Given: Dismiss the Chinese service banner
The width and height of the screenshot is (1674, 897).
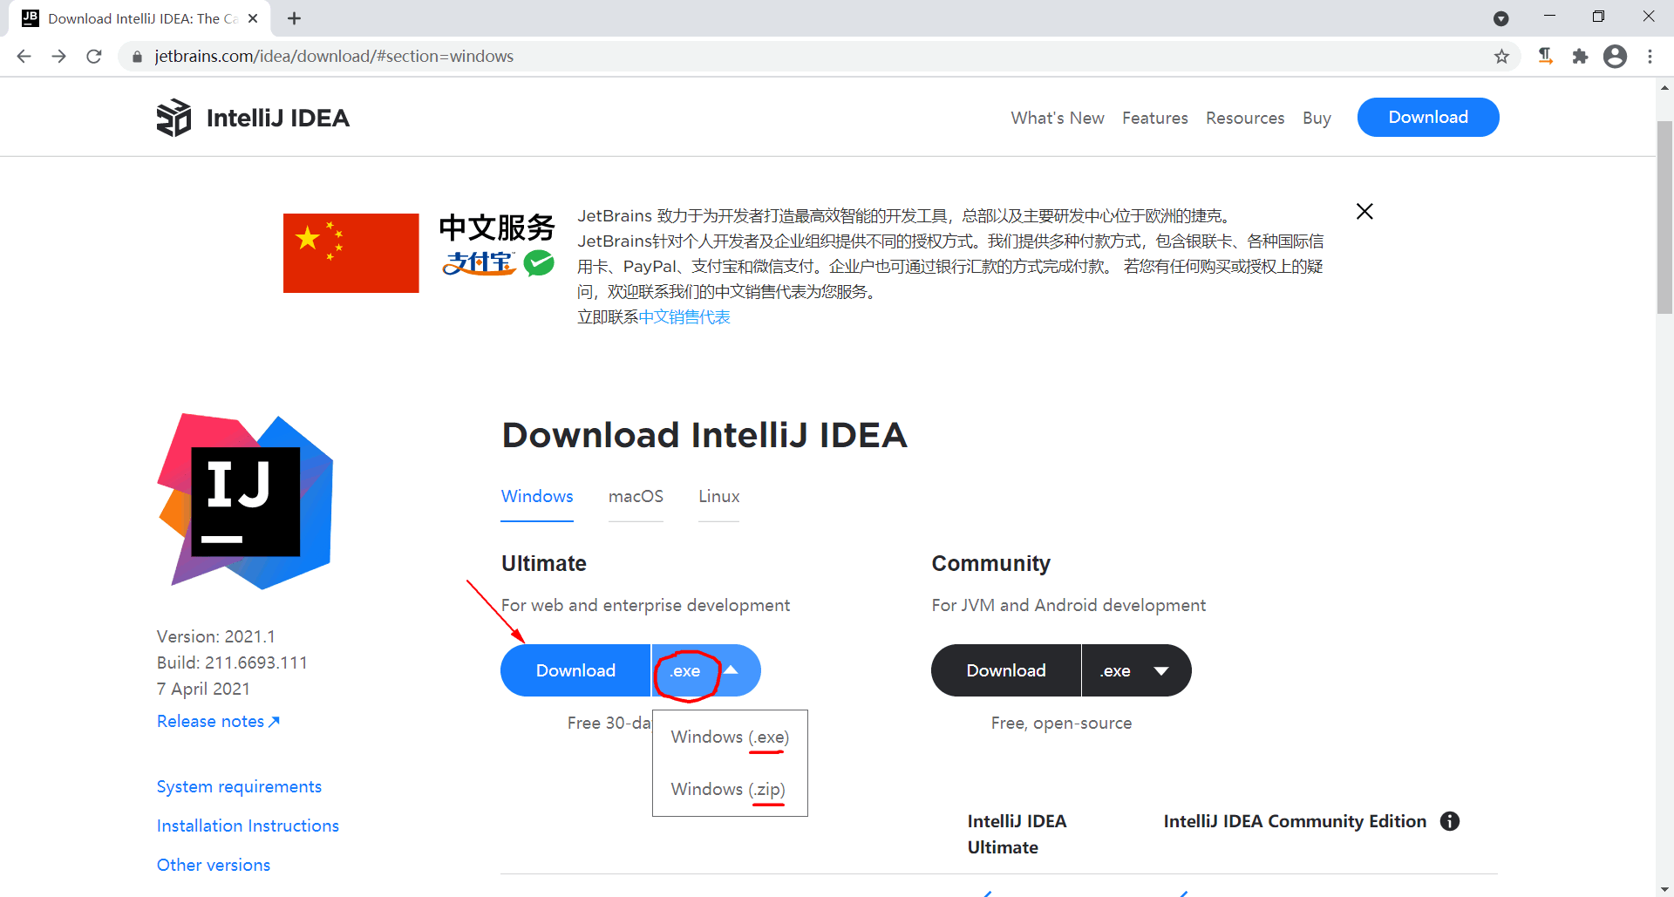Looking at the screenshot, I should (x=1364, y=211).
